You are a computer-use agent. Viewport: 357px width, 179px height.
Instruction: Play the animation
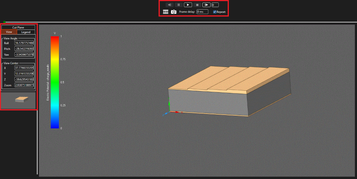point(188,5)
